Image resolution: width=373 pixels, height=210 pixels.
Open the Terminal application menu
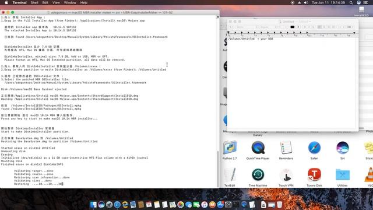coord(19,2)
